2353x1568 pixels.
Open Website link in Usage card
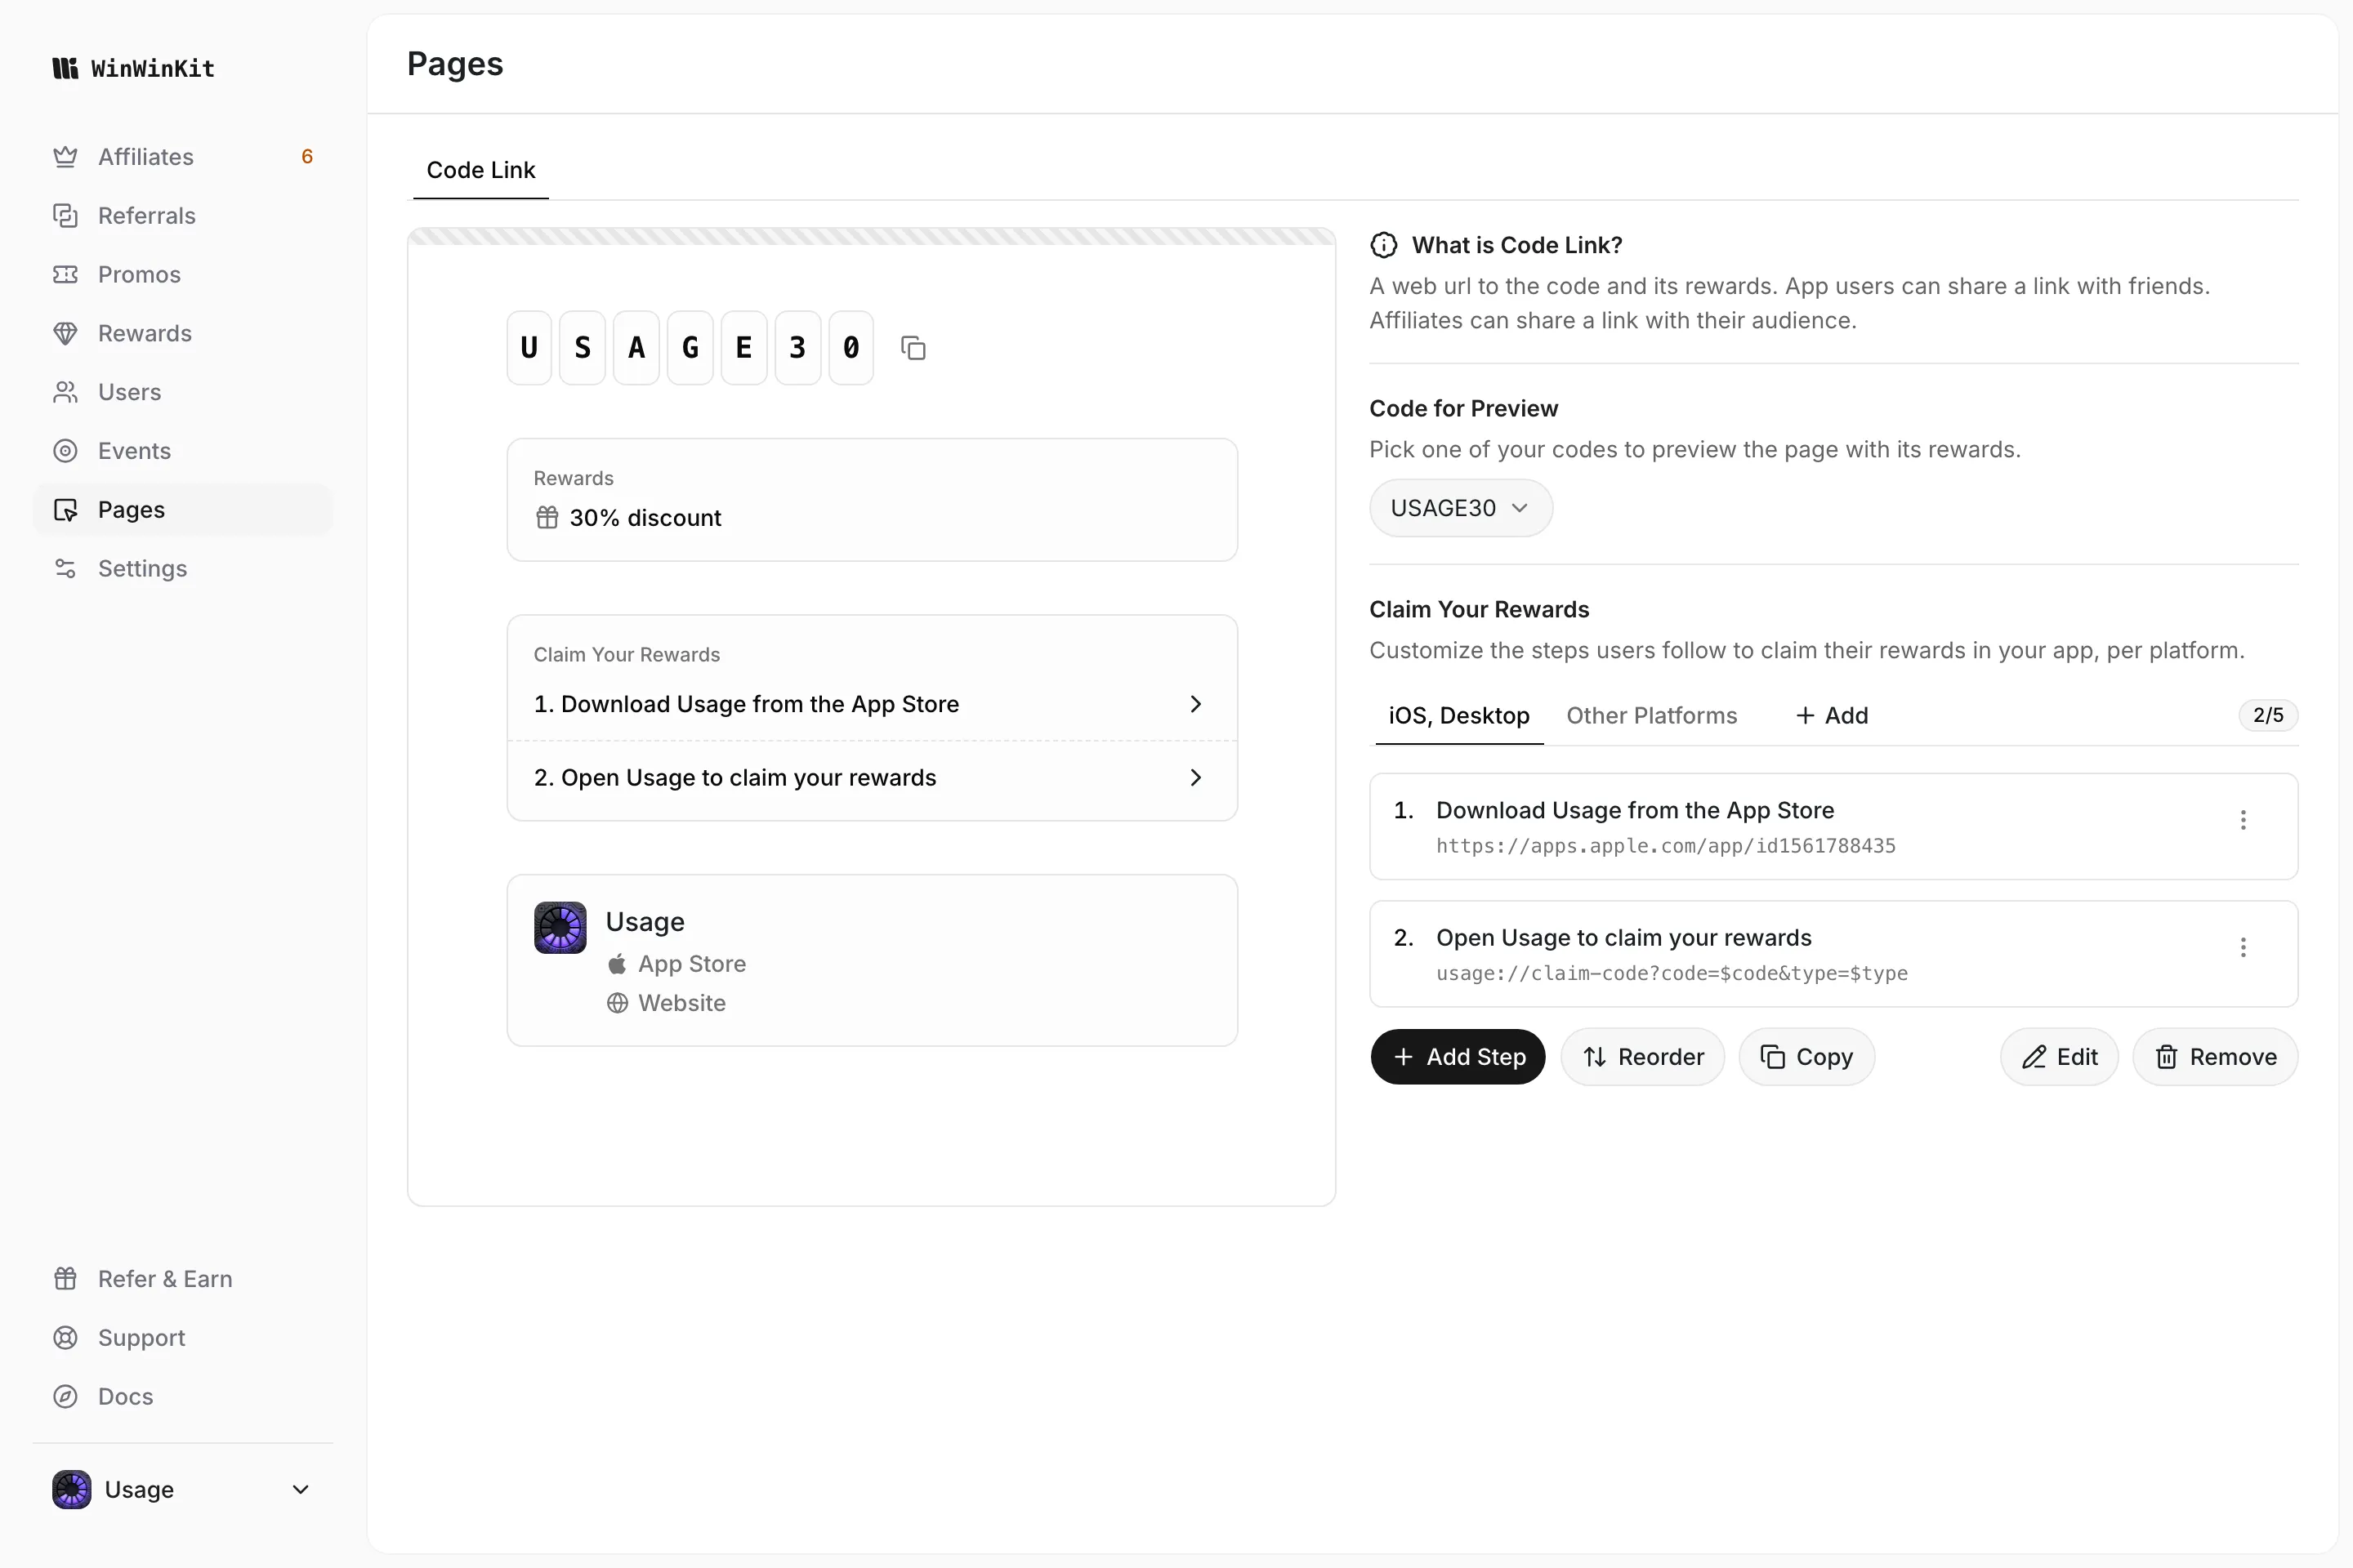coord(667,1003)
